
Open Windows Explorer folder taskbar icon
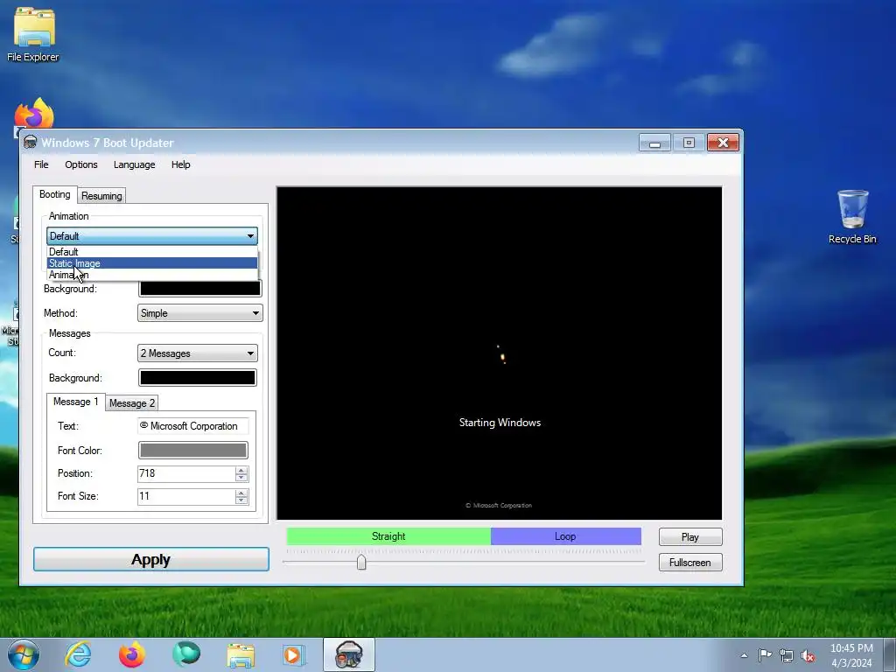coord(241,654)
